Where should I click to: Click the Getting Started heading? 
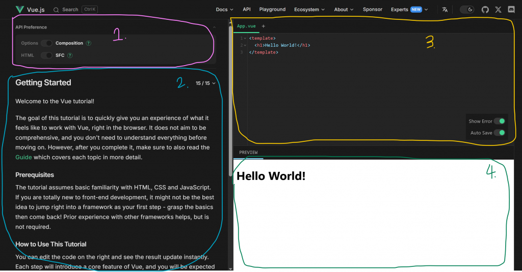[x=43, y=83]
